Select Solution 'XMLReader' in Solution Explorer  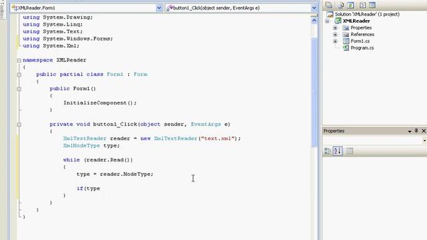367,14
